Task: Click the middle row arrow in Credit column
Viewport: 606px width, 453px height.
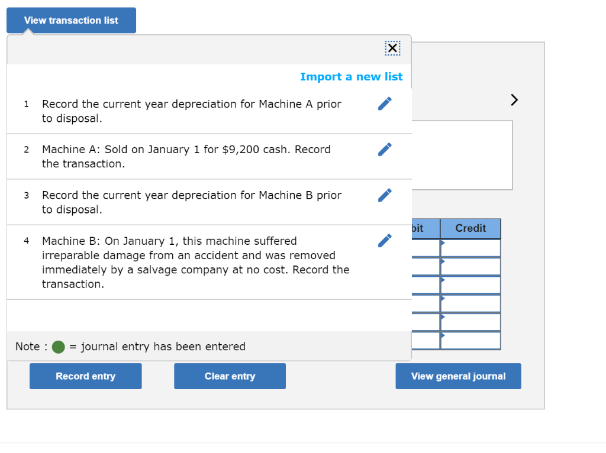Action: click(x=441, y=280)
